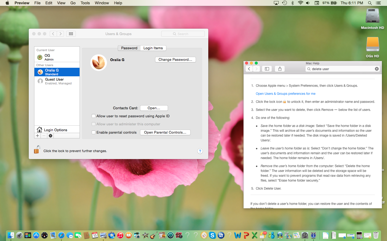Image resolution: width=387 pixels, height=241 pixels.
Task: Open Notification Center in menu bar
Action: (378, 3)
